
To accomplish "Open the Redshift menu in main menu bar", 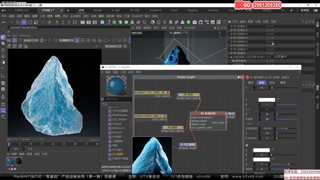I will [137, 16].
